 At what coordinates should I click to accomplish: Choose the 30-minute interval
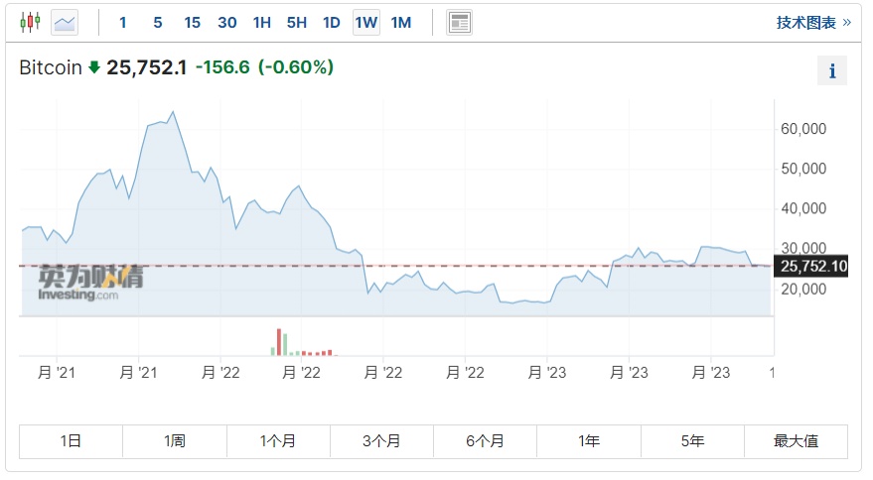227,22
